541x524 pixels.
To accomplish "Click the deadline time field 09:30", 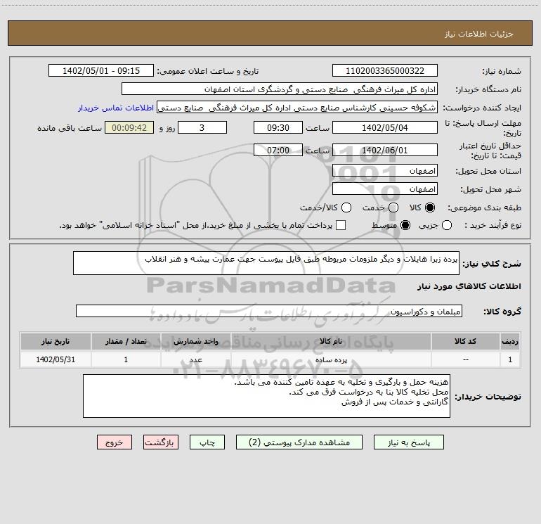I will coord(278,127).
